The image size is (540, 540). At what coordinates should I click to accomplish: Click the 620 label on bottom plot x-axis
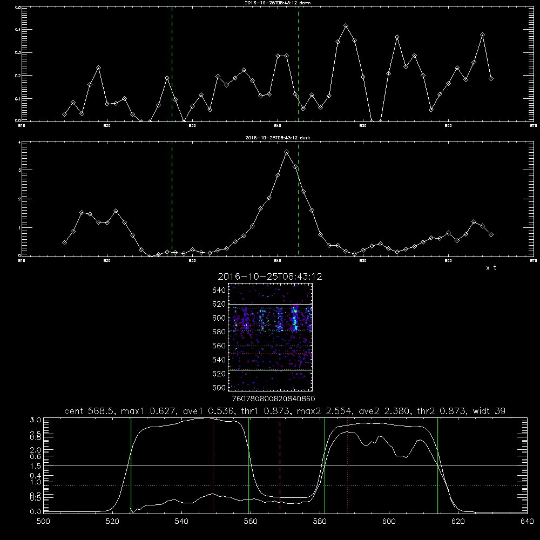(458, 522)
